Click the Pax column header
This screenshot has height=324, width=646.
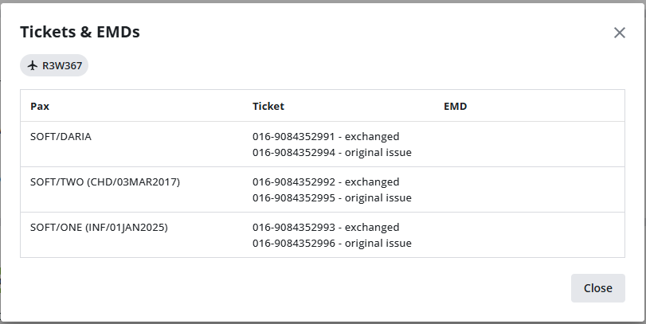point(40,106)
